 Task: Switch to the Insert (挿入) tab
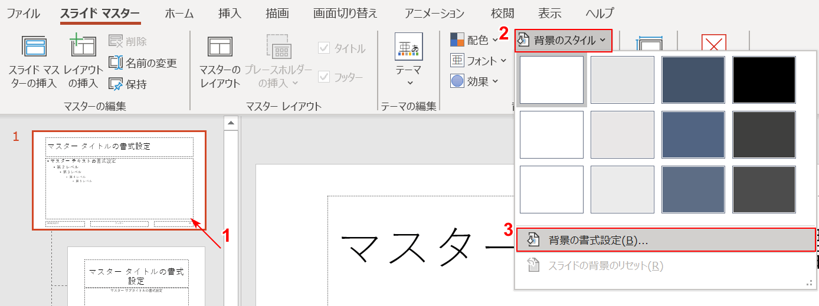(230, 13)
